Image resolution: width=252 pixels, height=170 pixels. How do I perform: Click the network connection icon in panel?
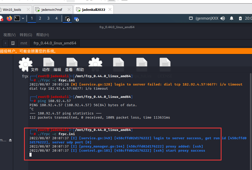click(191, 18)
